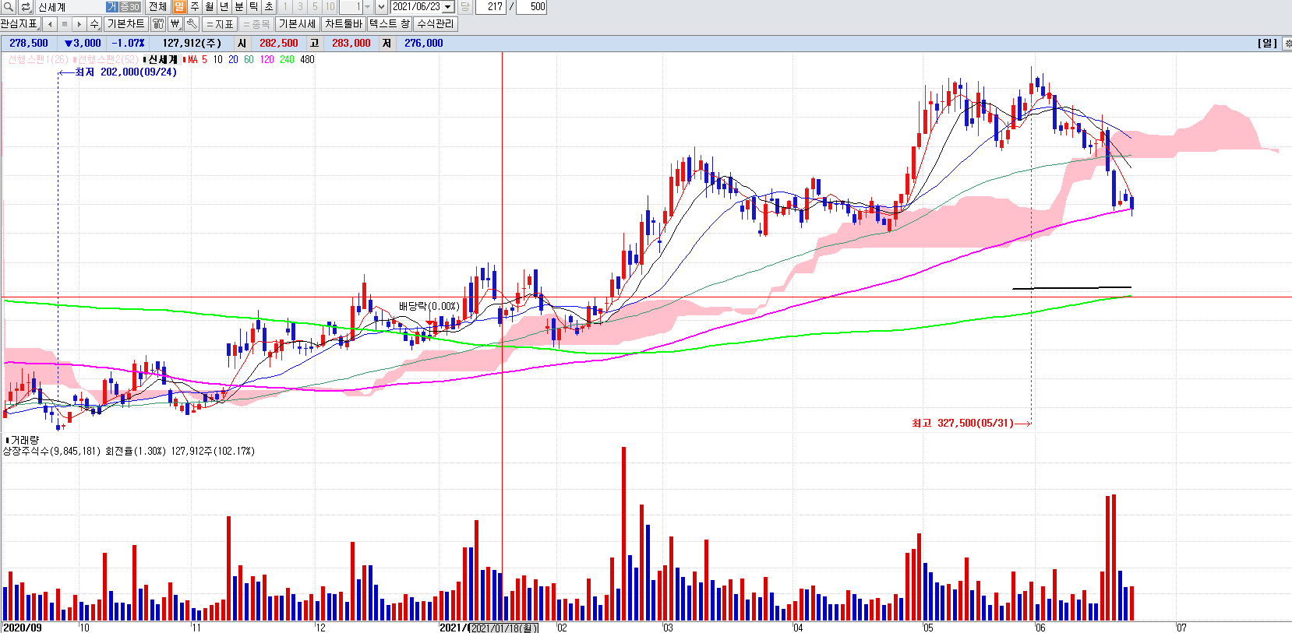Click the high price value 283,000
Viewport: 1292px width, 633px height.
(351, 44)
